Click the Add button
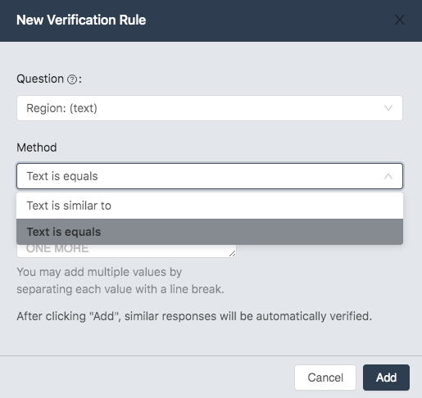Screen dimensions: 422x398 pos(386,378)
